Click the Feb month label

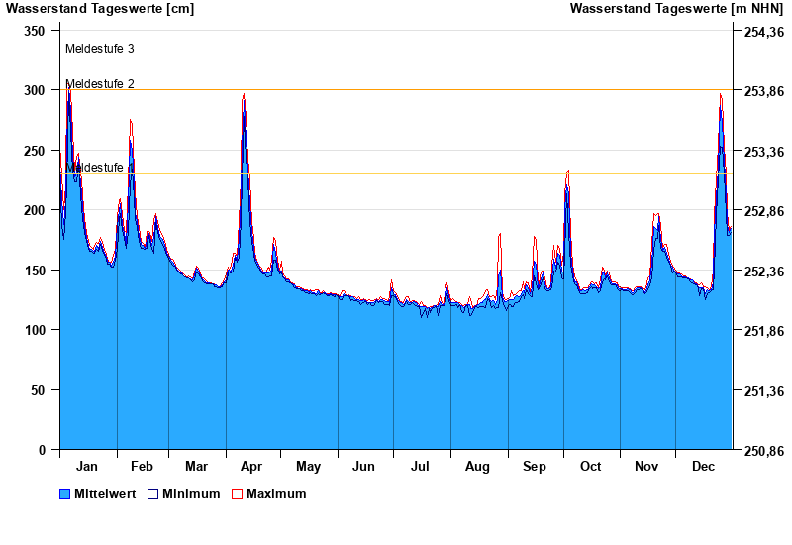(x=142, y=466)
